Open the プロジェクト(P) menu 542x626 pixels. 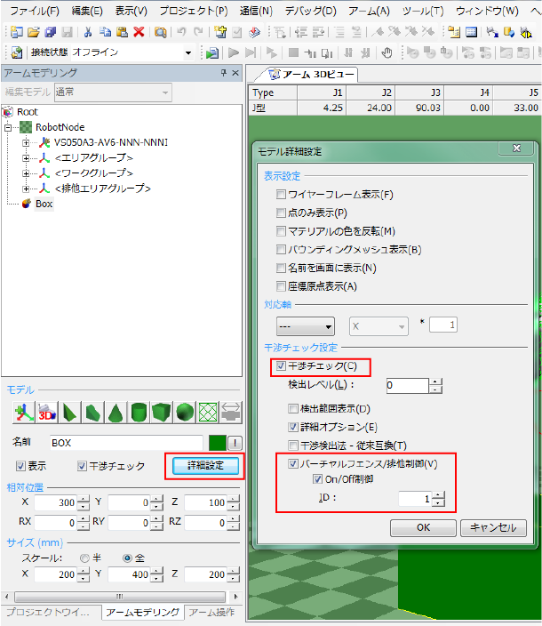pos(193,11)
